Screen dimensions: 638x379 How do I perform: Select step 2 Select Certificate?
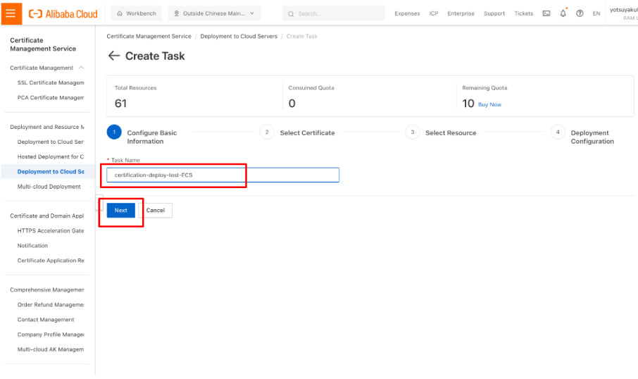click(297, 132)
